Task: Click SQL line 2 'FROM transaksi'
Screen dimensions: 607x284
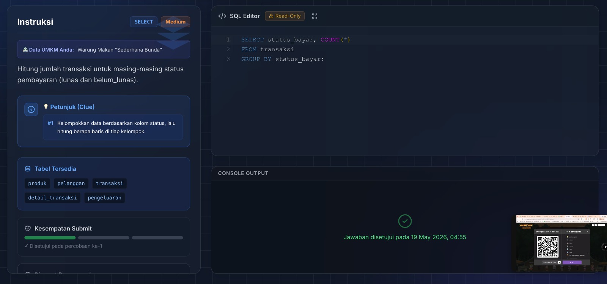Action: (x=267, y=50)
